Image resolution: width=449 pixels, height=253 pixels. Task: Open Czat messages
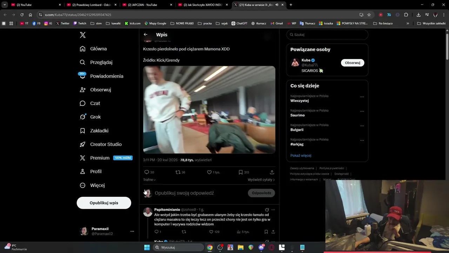(90, 103)
